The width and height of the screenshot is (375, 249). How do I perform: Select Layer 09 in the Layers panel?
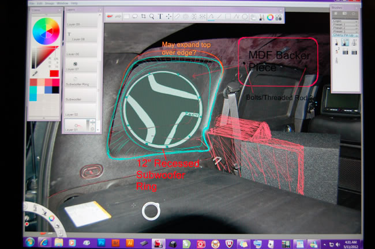pos(81,20)
